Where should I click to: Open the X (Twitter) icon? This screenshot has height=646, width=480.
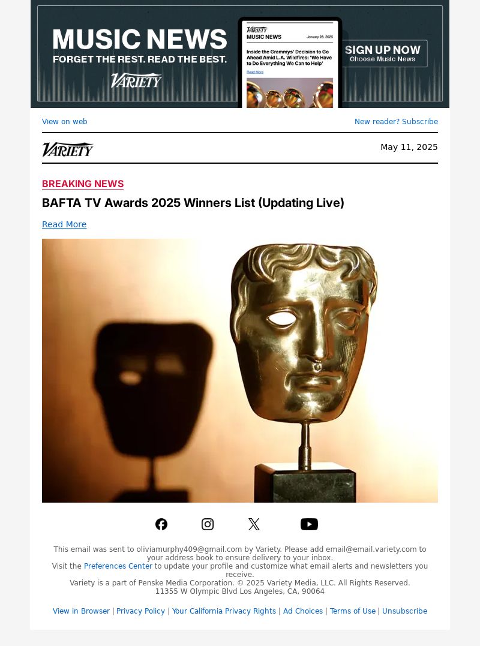[x=254, y=524]
